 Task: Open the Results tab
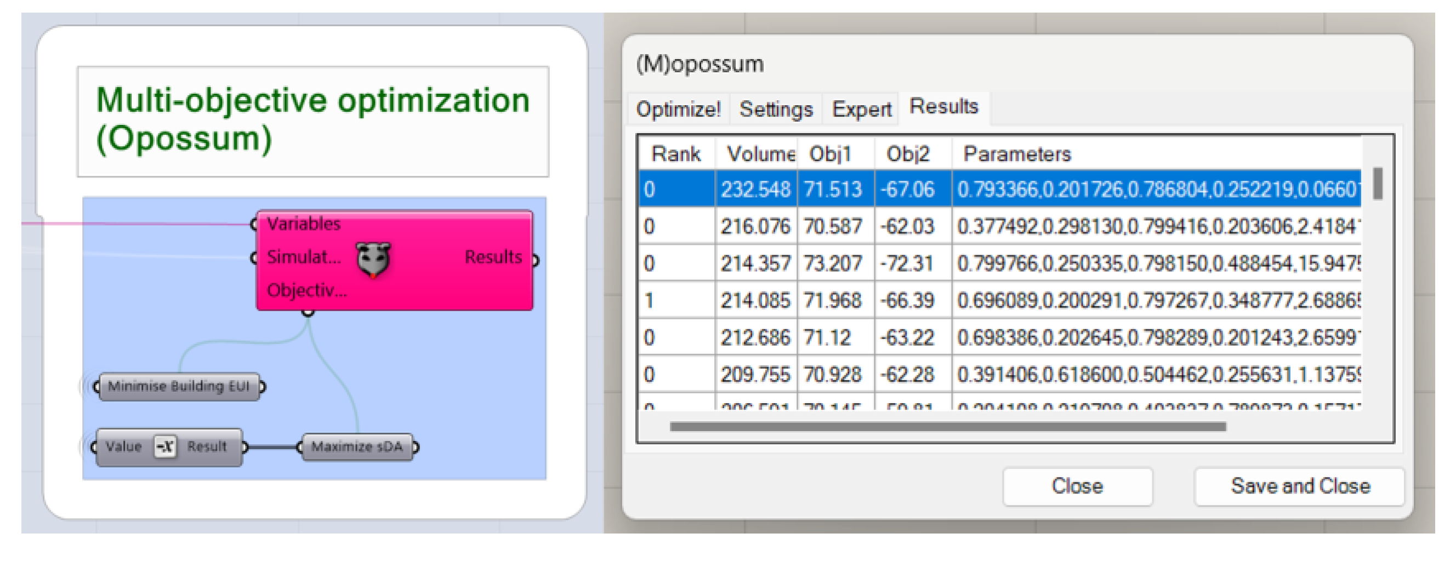(943, 106)
